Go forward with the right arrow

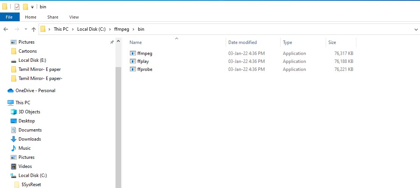coord(17,29)
